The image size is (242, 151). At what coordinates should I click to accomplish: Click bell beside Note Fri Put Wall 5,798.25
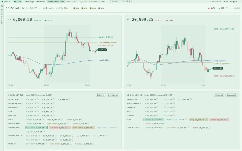tap(93, 144)
